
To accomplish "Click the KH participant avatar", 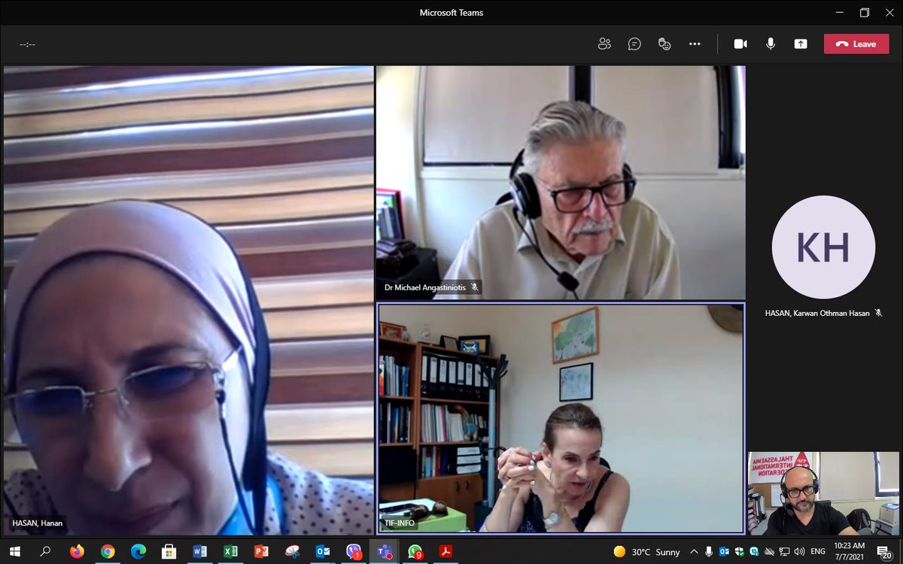I will [x=823, y=247].
